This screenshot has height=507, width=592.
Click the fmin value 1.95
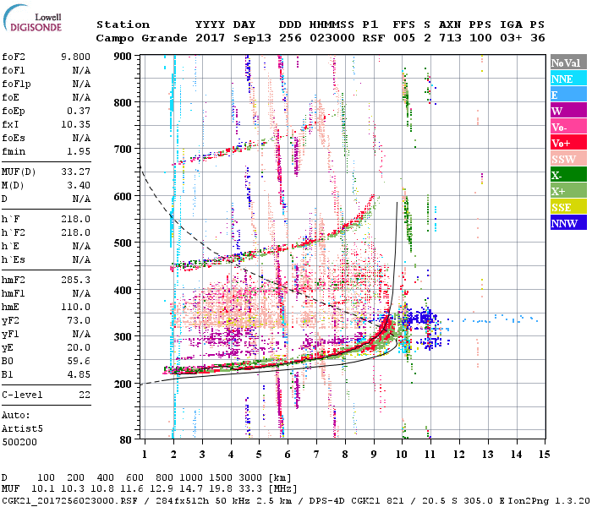(79, 151)
